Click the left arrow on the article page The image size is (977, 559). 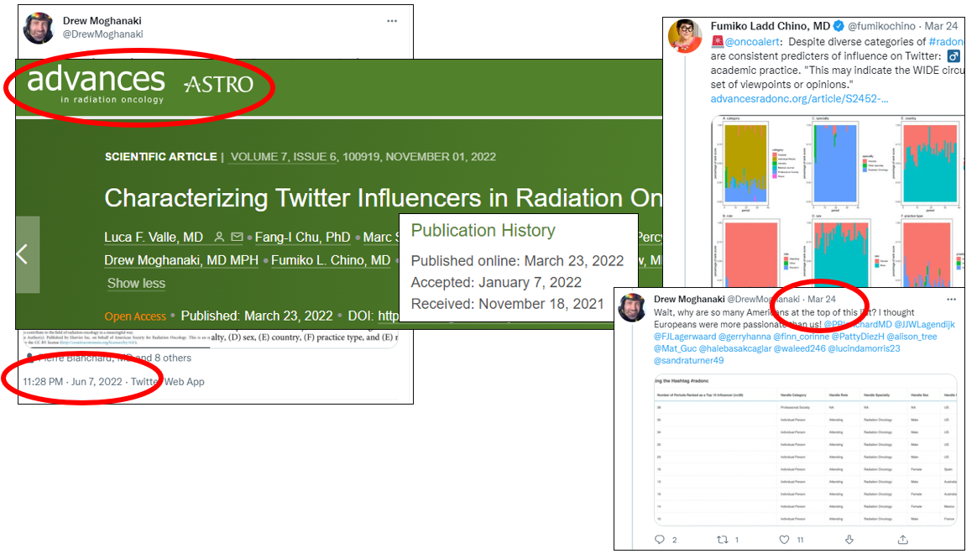(24, 255)
